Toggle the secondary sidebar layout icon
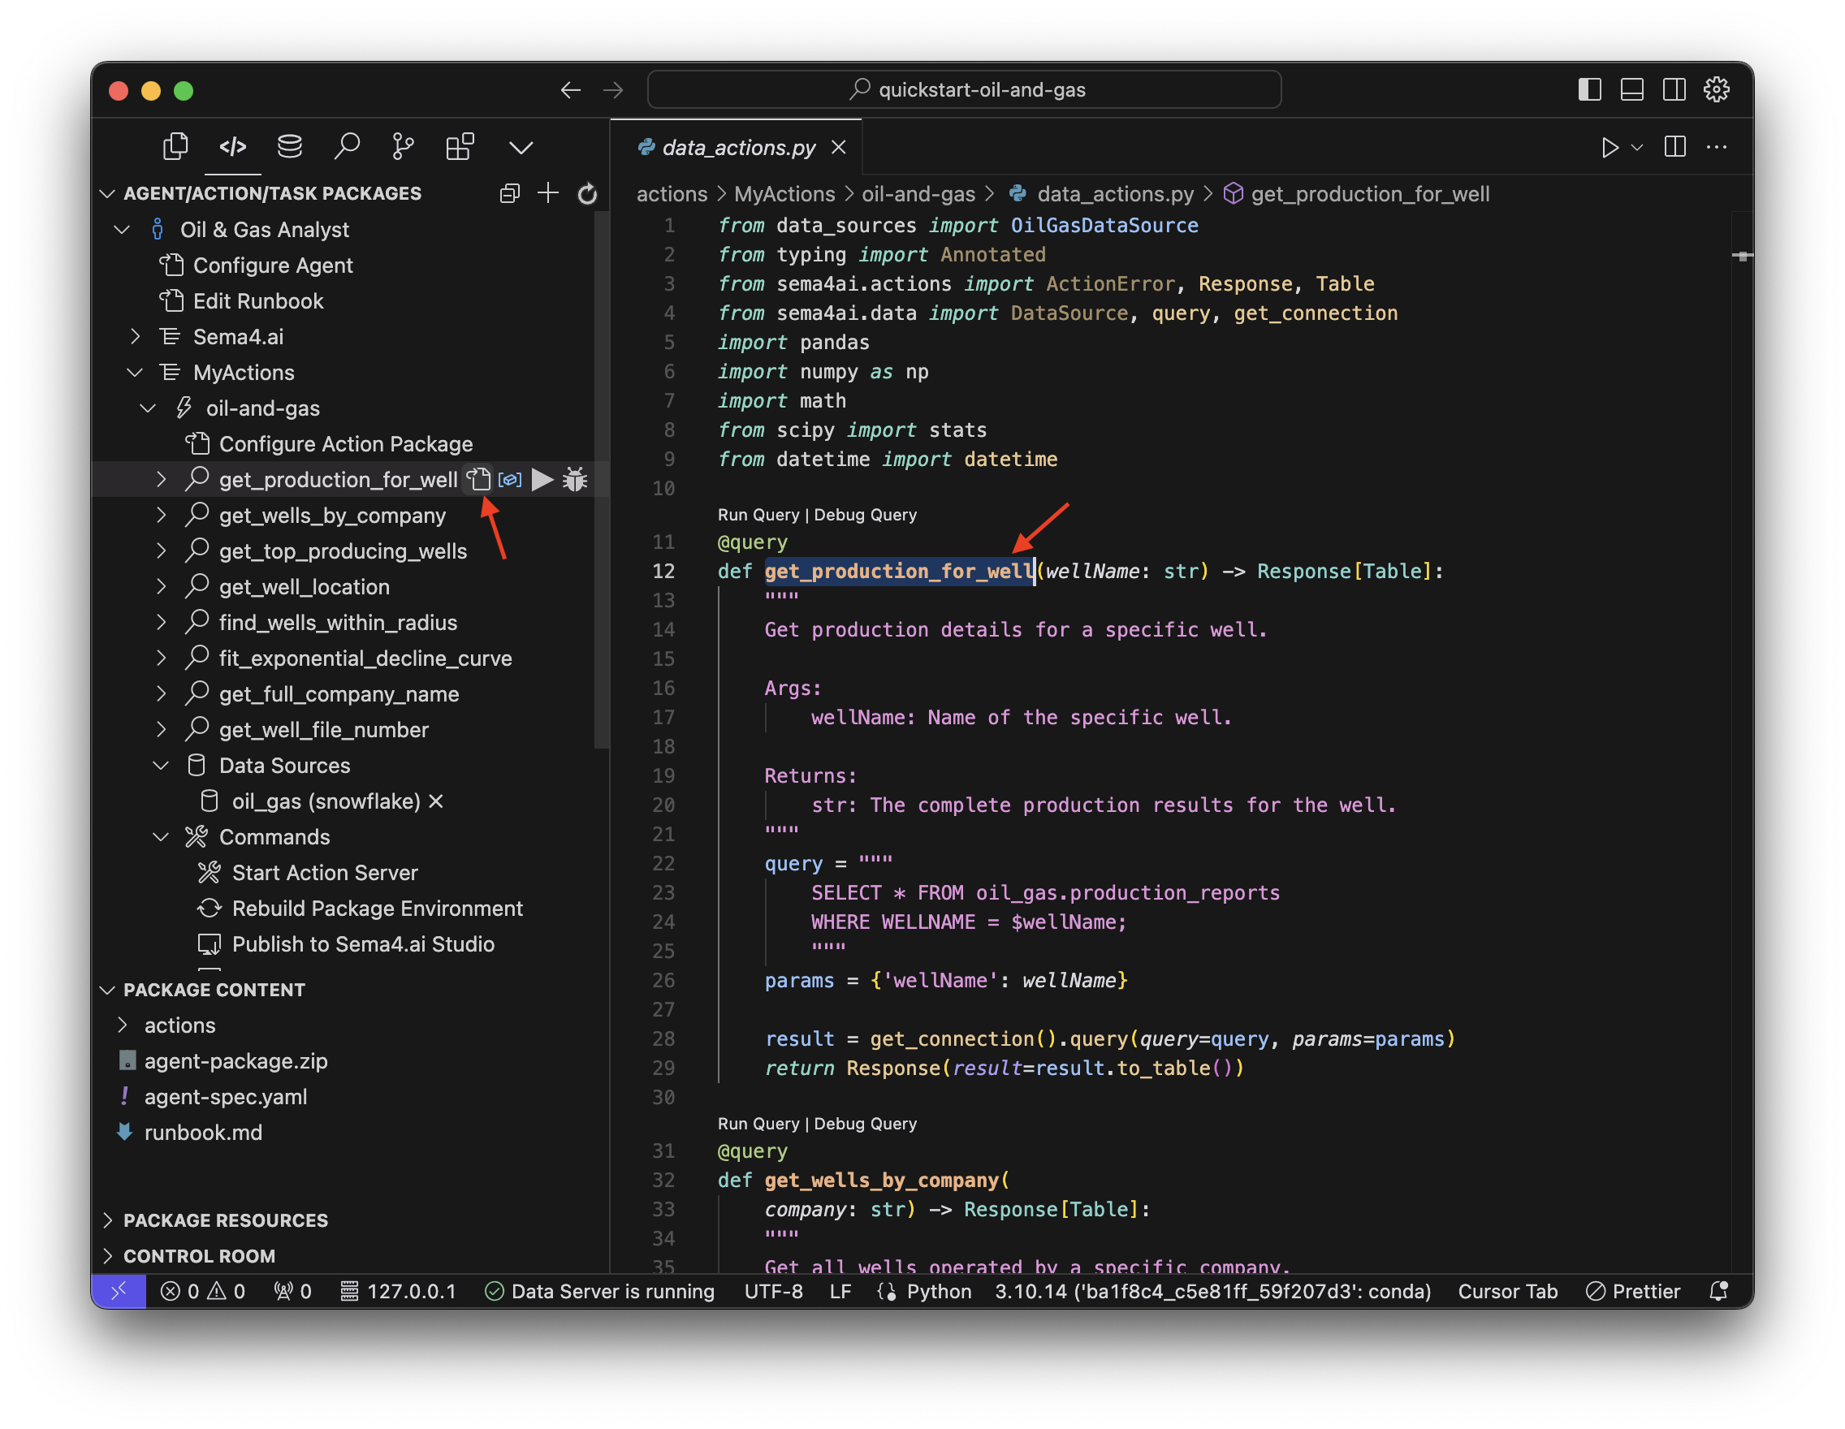The image size is (1845, 1429). pyautogui.click(x=1674, y=89)
